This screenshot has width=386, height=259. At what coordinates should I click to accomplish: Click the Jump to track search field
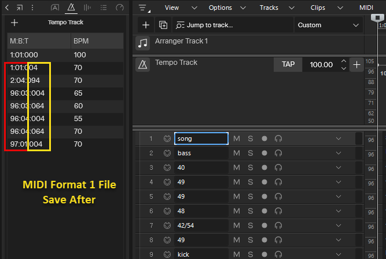[231, 25]
